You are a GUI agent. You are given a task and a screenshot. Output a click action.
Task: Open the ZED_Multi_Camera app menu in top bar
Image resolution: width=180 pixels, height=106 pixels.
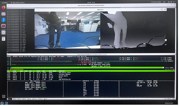[17, 3]
